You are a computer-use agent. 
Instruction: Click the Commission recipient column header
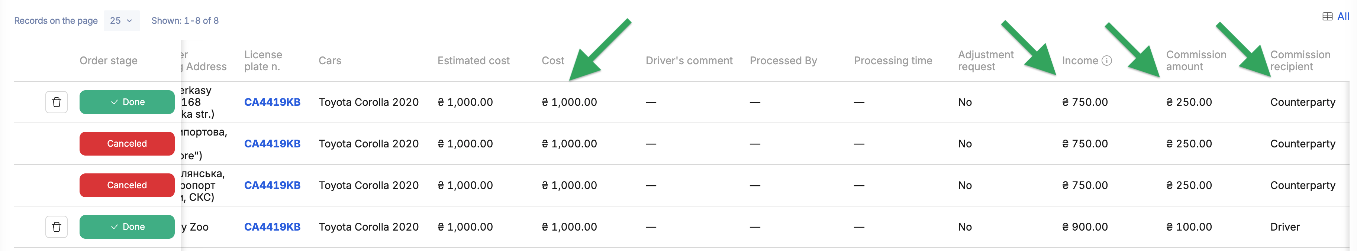pyautogui.click(x=1300, y=61)
